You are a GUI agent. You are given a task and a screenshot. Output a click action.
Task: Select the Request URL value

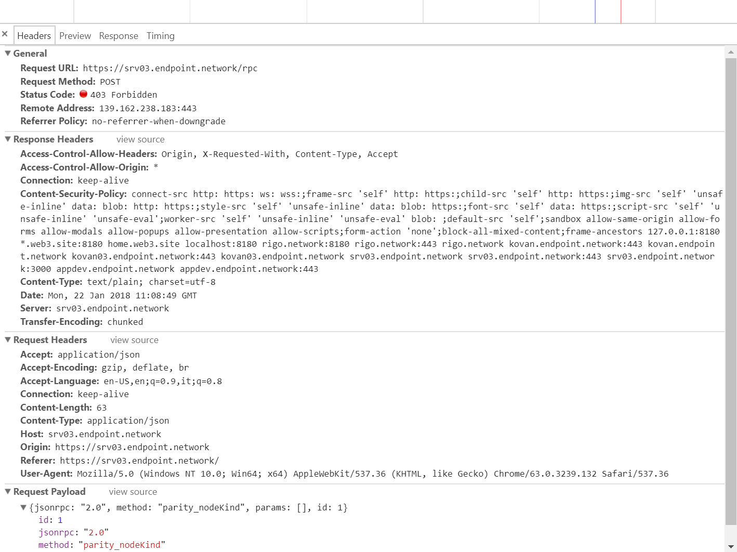click(170, 68)
